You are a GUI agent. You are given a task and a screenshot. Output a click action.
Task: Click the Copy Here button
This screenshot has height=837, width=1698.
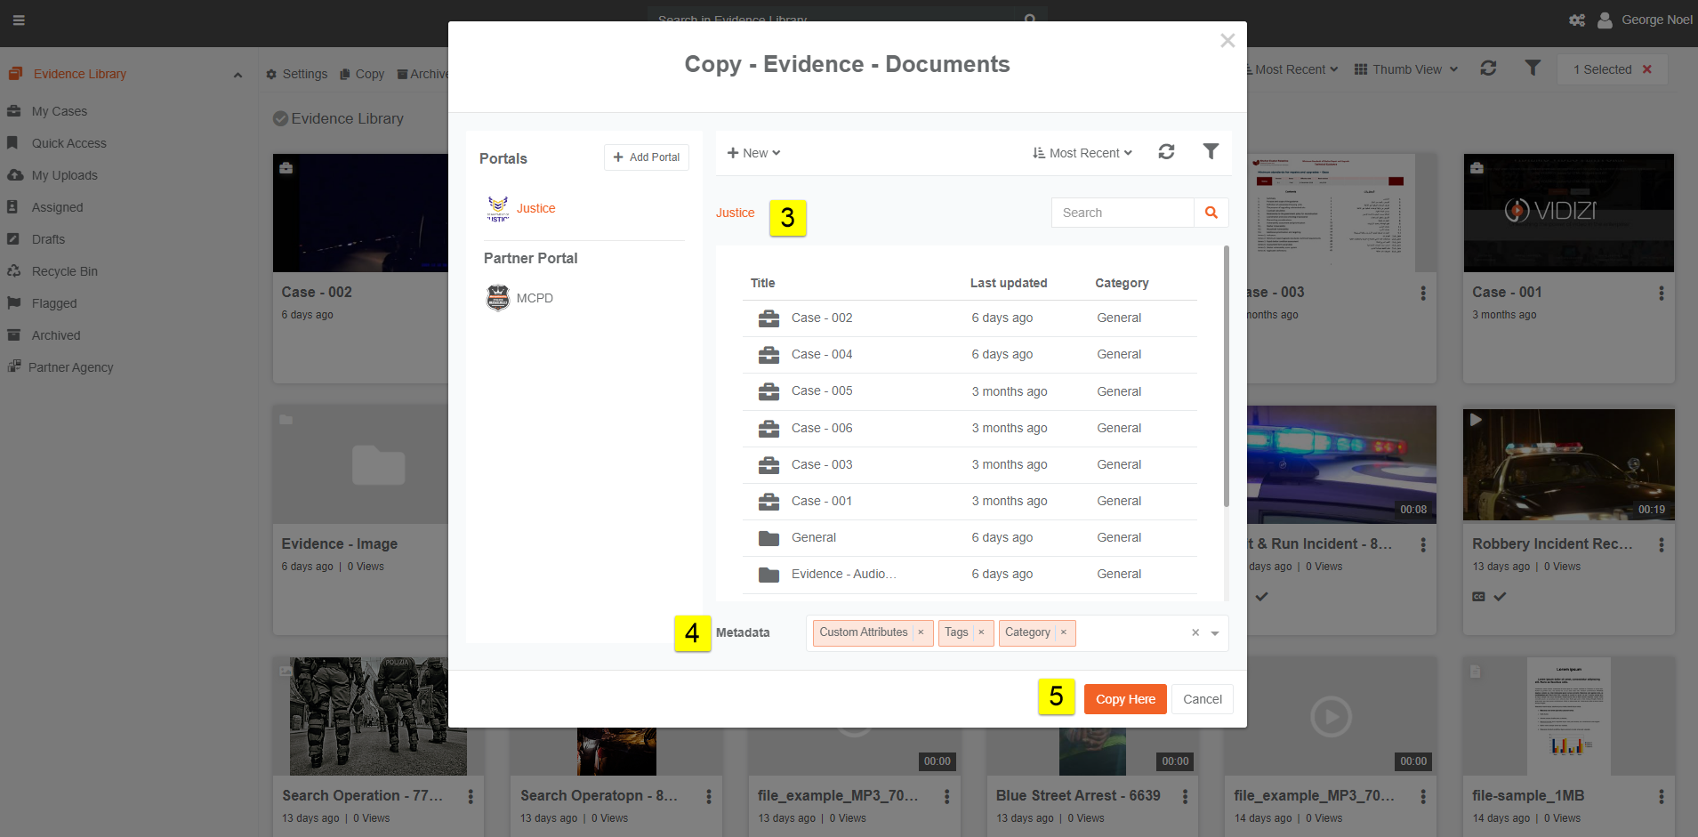[1125, 699]
